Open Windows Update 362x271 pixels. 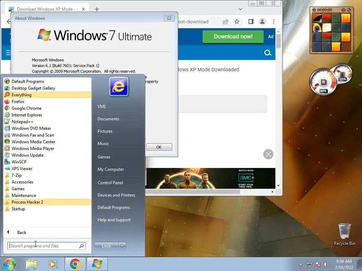pyautogui.click(x=48, y=155)
